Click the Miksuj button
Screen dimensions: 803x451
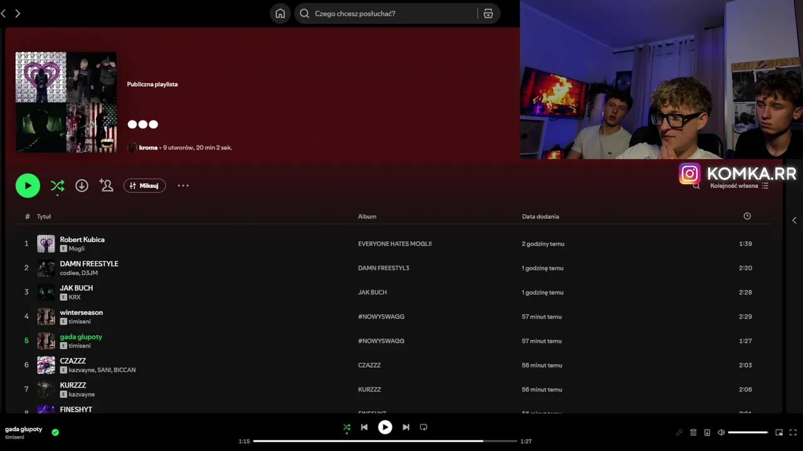point(144,185)
